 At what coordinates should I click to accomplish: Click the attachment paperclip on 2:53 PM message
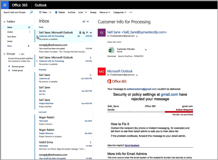tap(90, 57)
